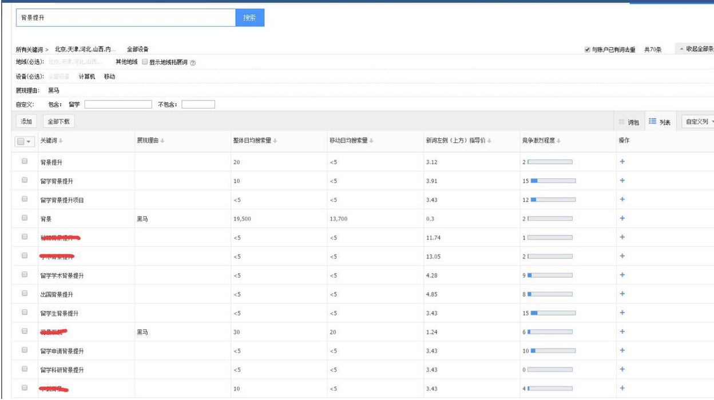
Task: Add keyword 留学背景提升项目 via plus icon
Action: (622, 199)
